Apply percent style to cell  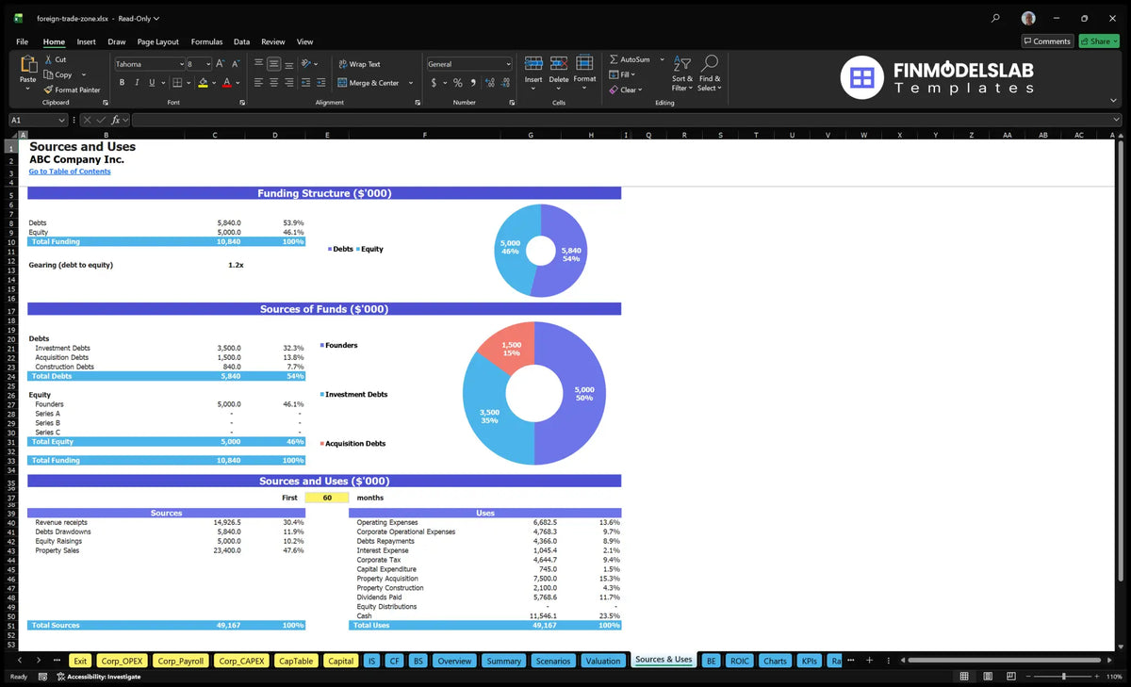click(x=458, y=83)
